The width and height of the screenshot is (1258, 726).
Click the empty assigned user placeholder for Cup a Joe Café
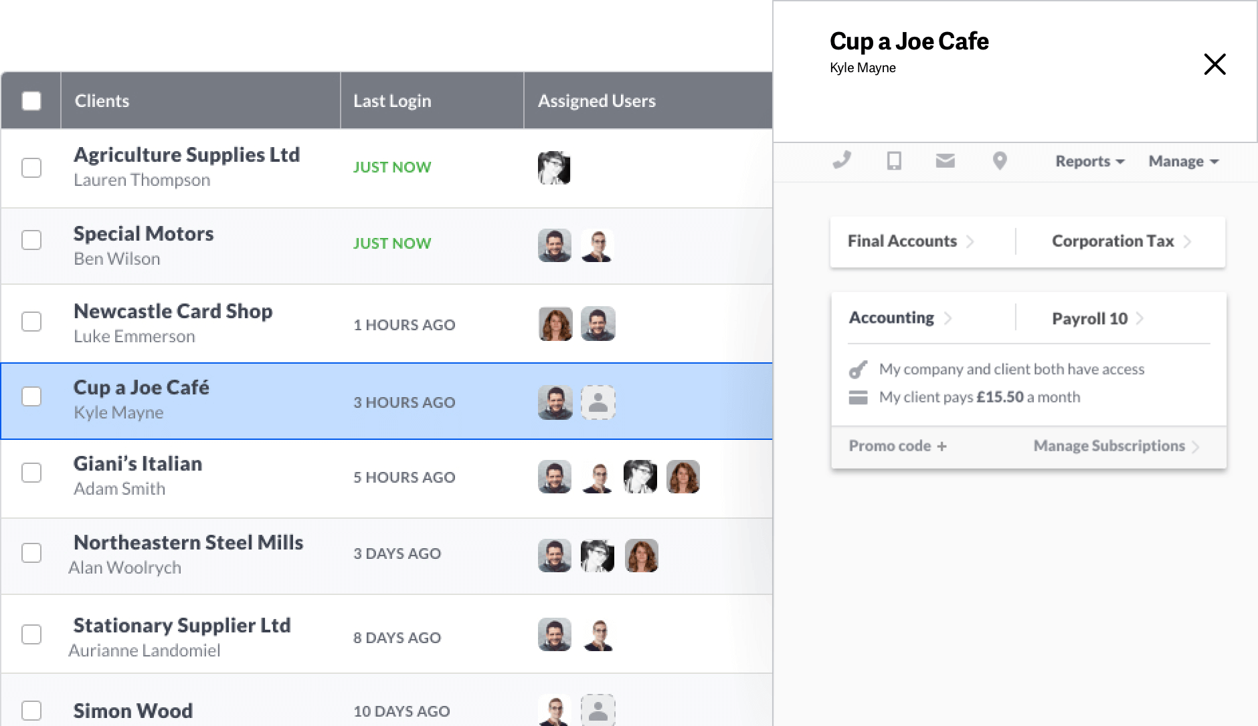(598, 402)
